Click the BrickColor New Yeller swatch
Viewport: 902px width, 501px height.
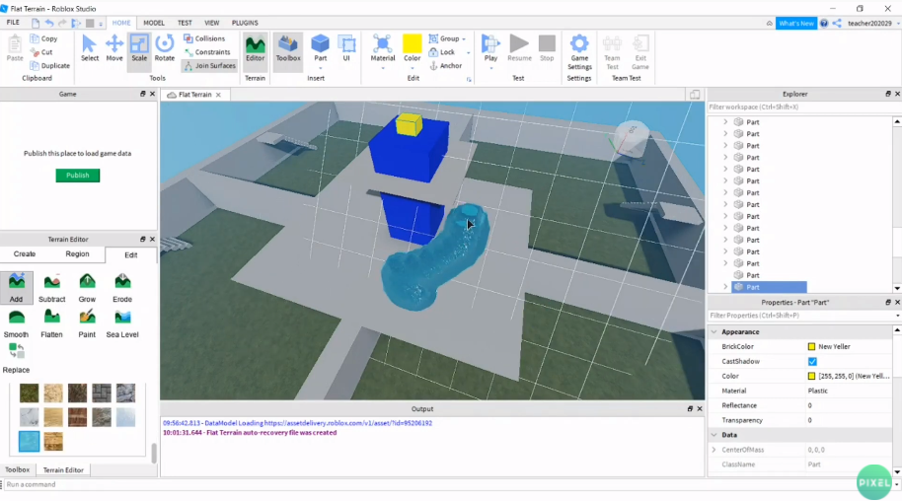point(811,347)
